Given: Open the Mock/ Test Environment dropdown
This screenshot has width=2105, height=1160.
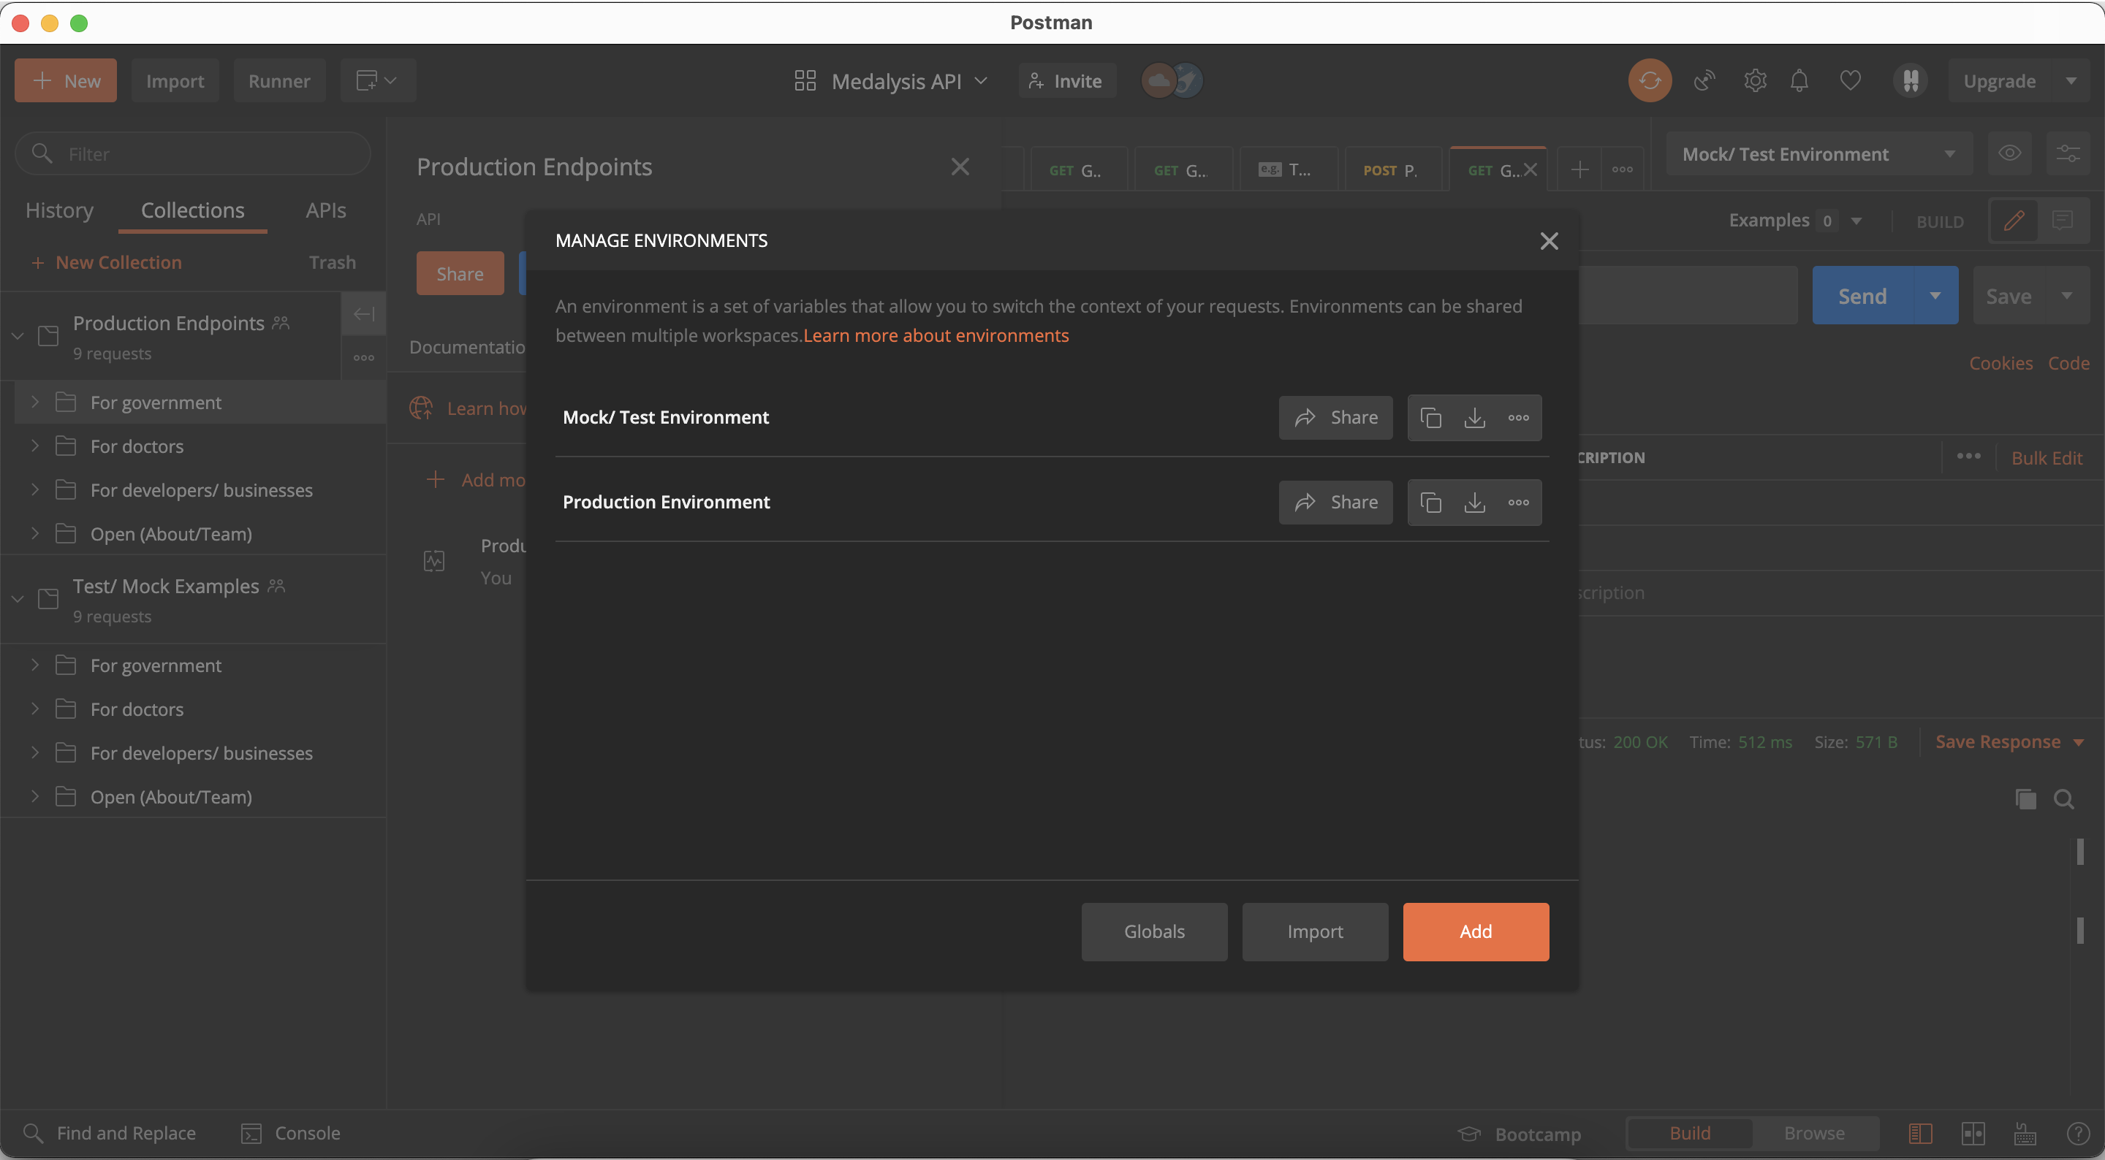Looking at the screenshot, I should pos(1819,153).
